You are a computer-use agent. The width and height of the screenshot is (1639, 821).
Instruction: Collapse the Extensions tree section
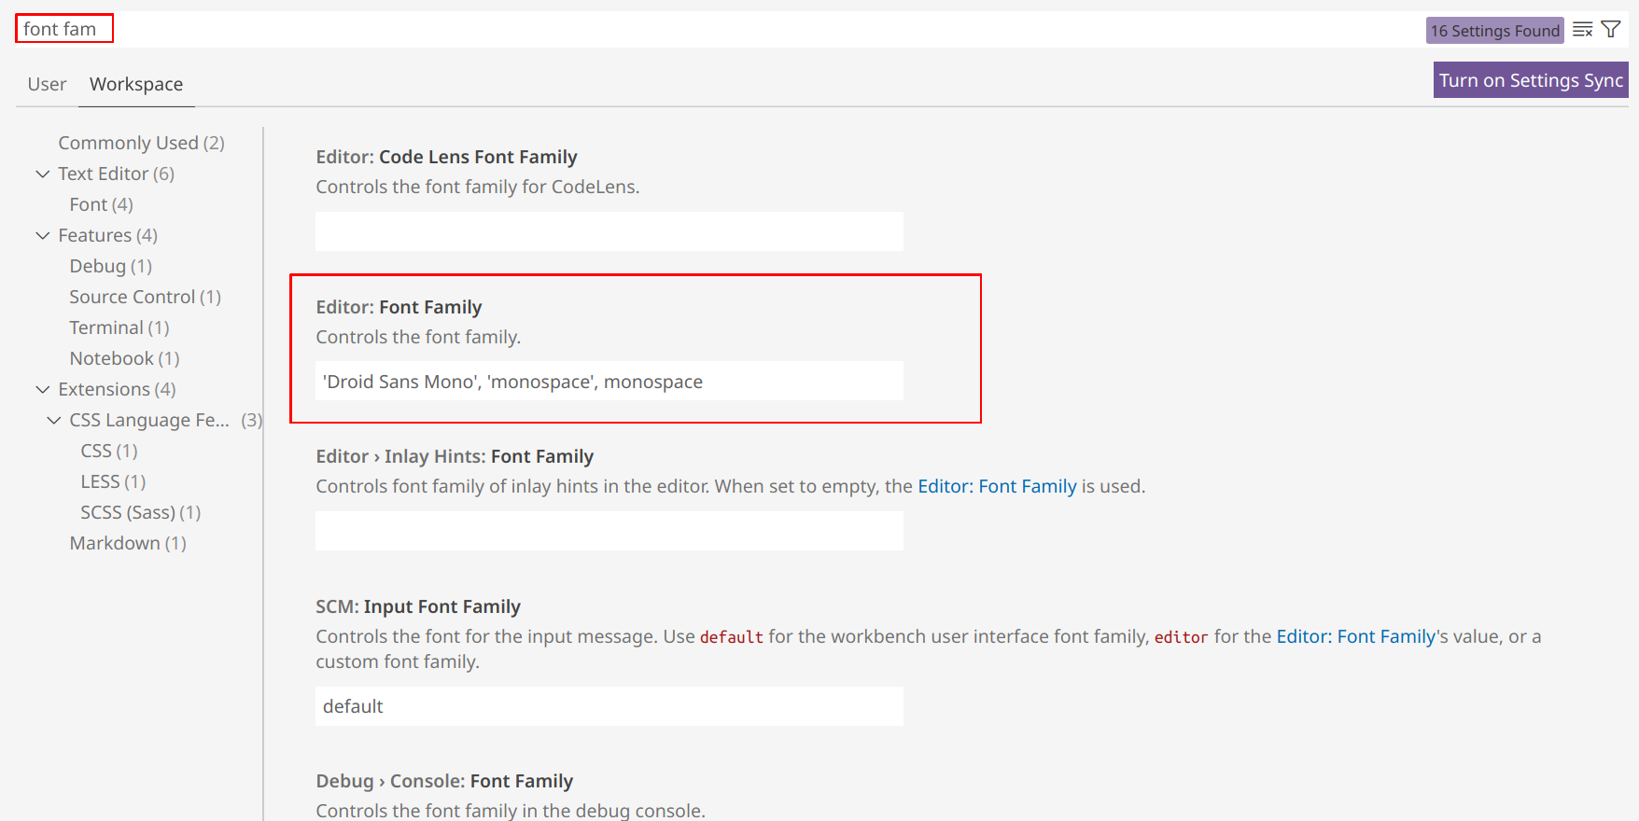(43, 390)
